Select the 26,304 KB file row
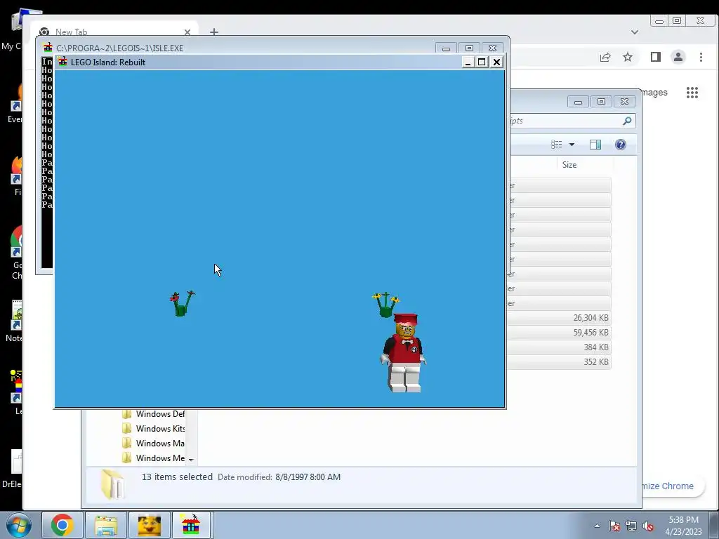This screenshot has height=539, width=719. click(x=560, y=318)
